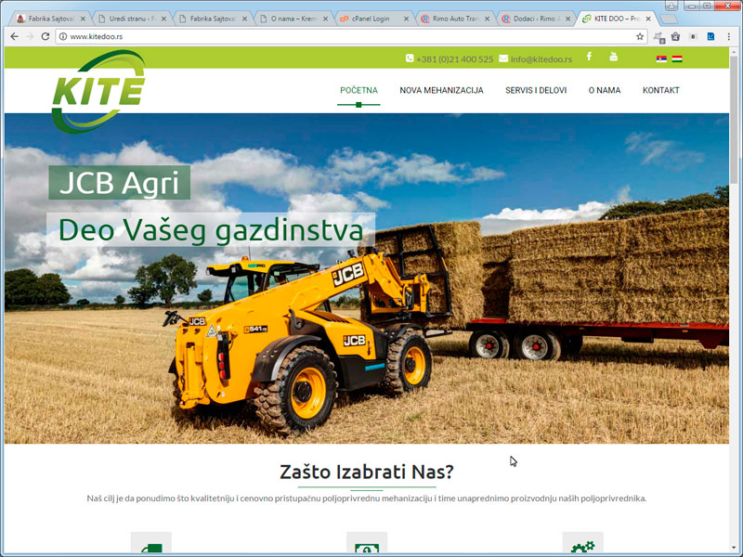This screenshot has width=743, height=557.
Task: Open the KITE YouTube channel
Action: coord(613,57)
